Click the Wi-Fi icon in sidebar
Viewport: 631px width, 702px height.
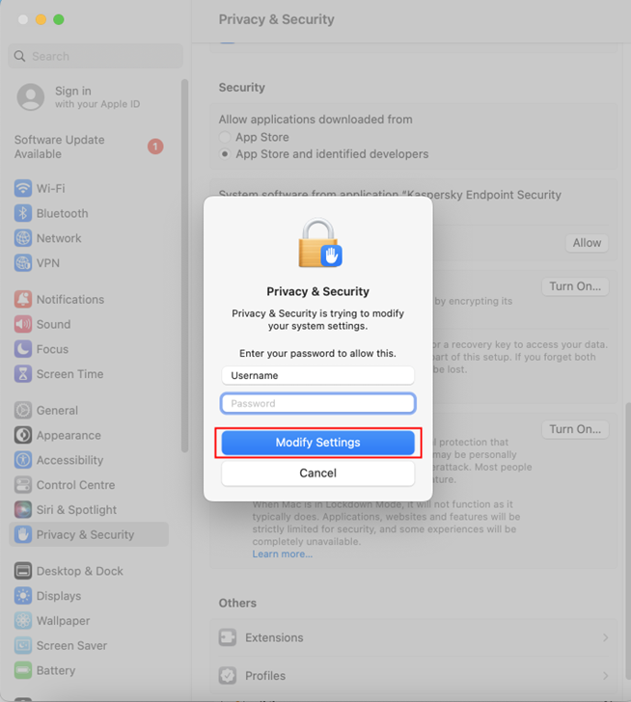pyautogui.click(x=23, y=188)
